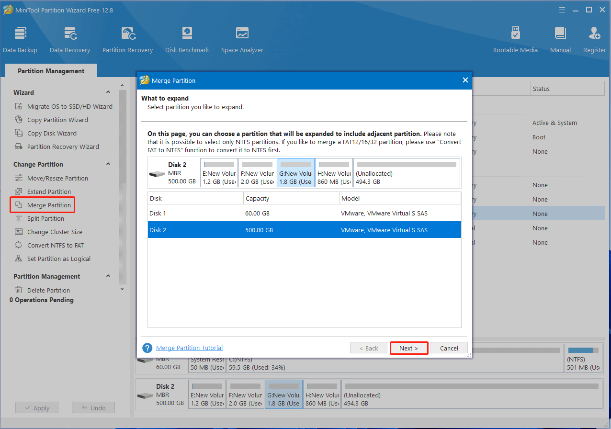Viewport: 611px width, 429px height.
Task: Select F:New Volume in the bottom disk map
Action: 245,395
